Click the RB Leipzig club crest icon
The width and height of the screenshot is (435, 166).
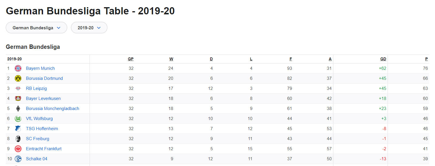(x=18, y=88)
